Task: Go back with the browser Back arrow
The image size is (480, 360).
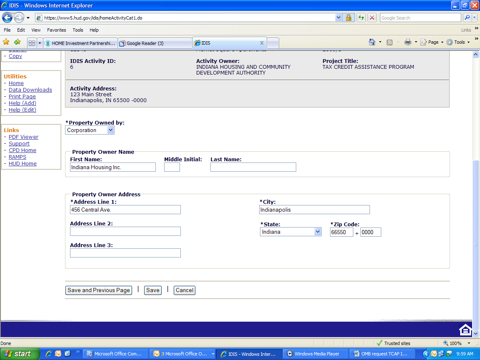Action: point(7,18)
